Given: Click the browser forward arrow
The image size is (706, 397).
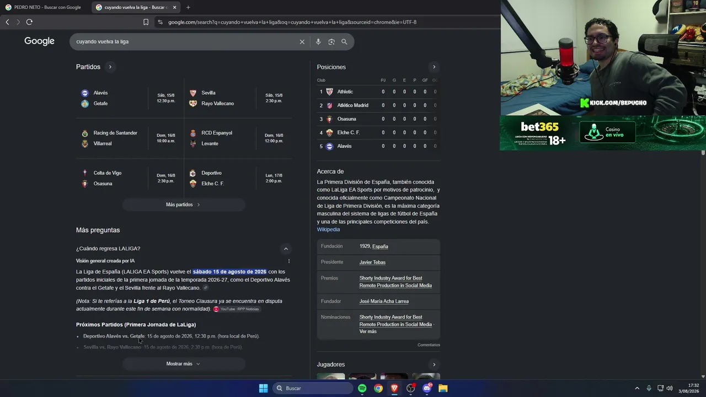Looking at the screenshot, I should 18,22.
